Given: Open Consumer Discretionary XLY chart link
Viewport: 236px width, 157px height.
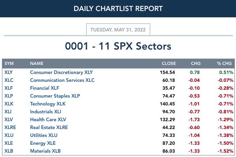Looking at the screenshot, I should [x=62, y=72].
